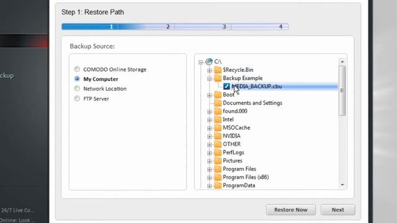Open the 24/7 Live sidebar link

point(17,210)
